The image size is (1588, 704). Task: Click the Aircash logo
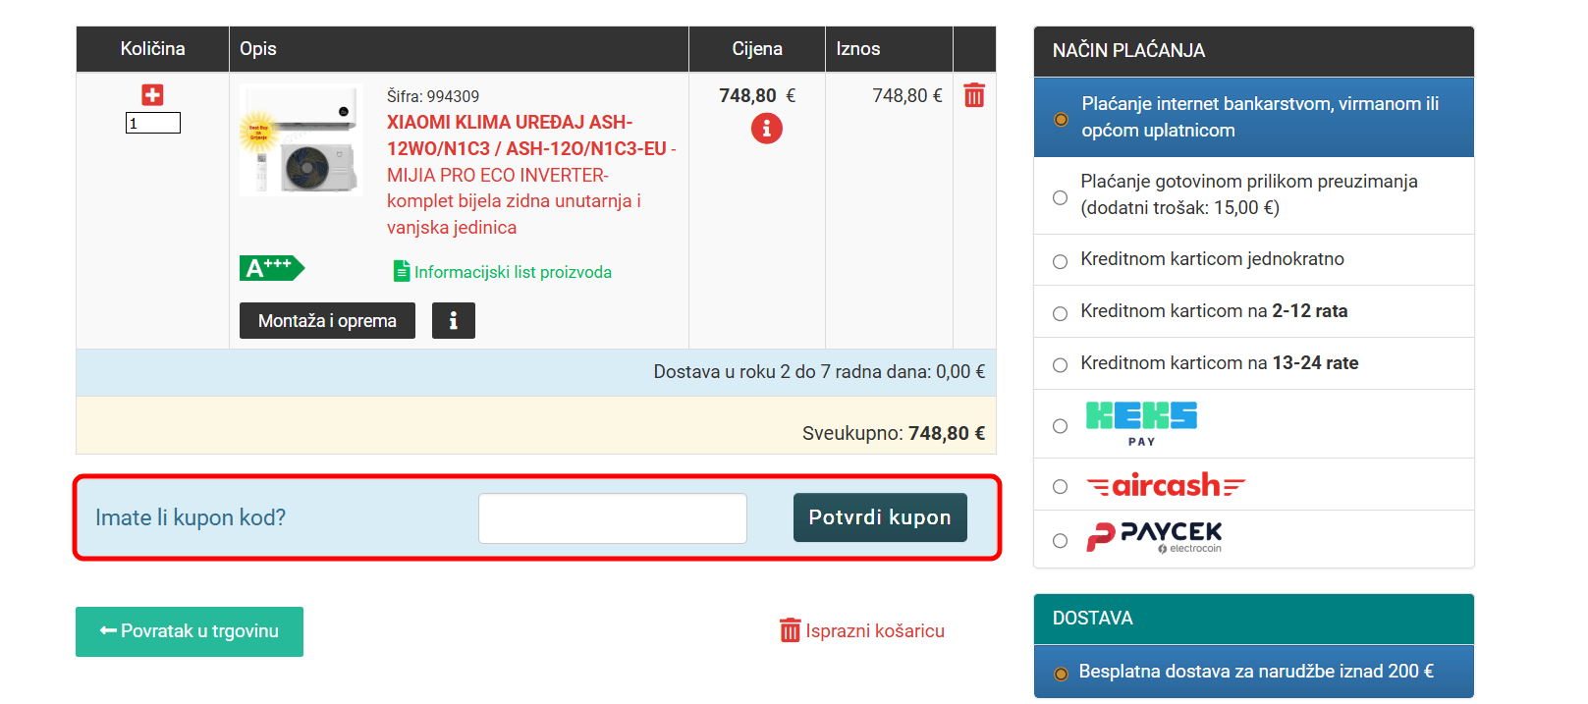(1165, 485)
